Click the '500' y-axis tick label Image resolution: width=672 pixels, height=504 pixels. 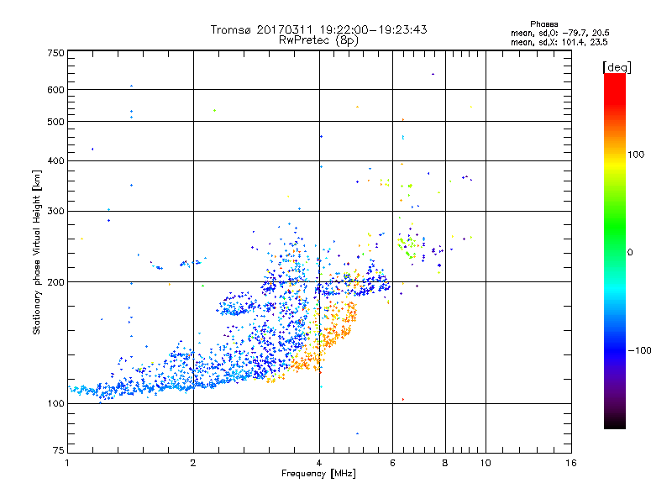coord(55,122)
